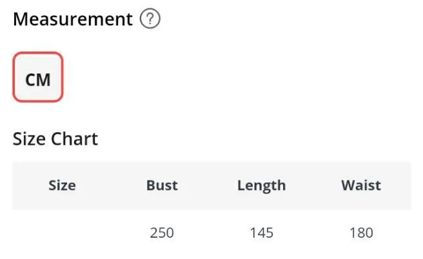Click the 180 waist value cell

pos(361,233)
